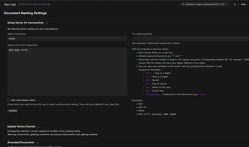The image size is (249, 147).
Task: Click the .{fieldname}. variable code
Action: pos(153,95)
